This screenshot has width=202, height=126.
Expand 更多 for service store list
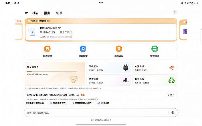click(171, 95)
